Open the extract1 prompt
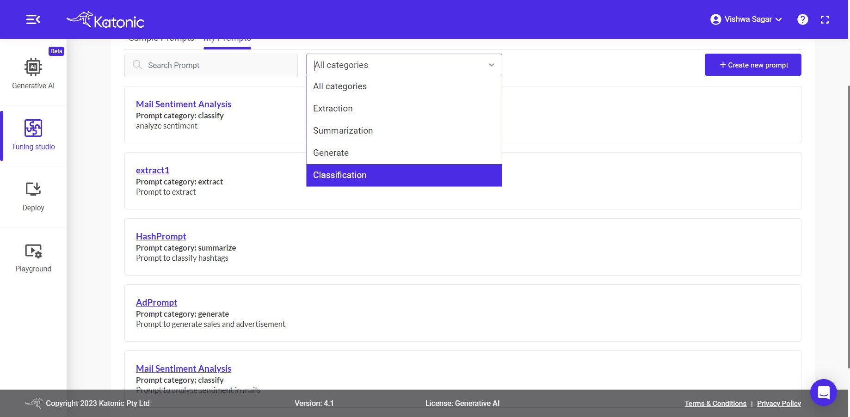850x417 pixels. coord(153,170)
